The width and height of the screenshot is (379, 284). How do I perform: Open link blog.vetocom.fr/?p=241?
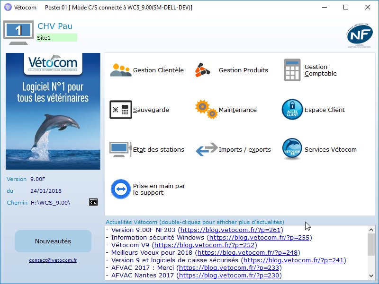pos(293,260)
